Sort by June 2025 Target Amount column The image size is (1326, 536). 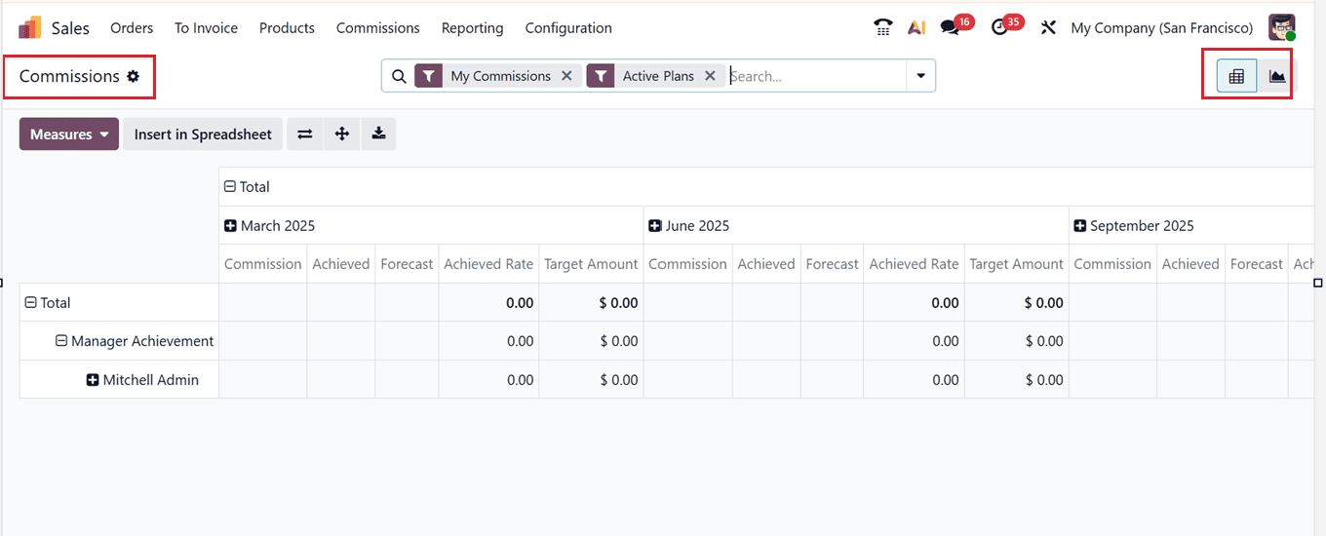[1016, 264]
